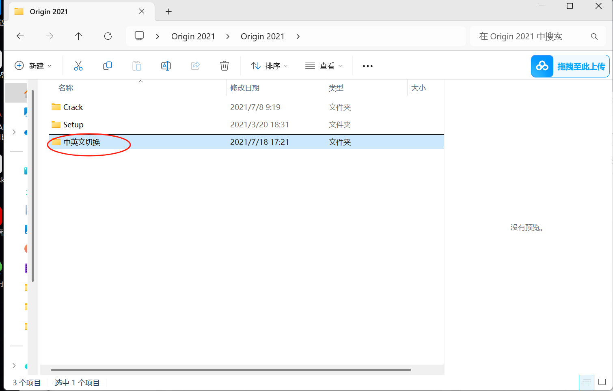Click the Paste clipboard icon in toolbar
Viewport: 613px width, 391px height.
pos(137,66)
